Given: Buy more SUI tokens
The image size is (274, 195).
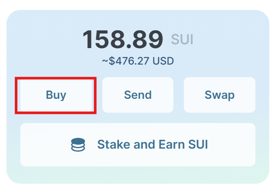Looking at the screenshot, I should (x=56, y=95).
